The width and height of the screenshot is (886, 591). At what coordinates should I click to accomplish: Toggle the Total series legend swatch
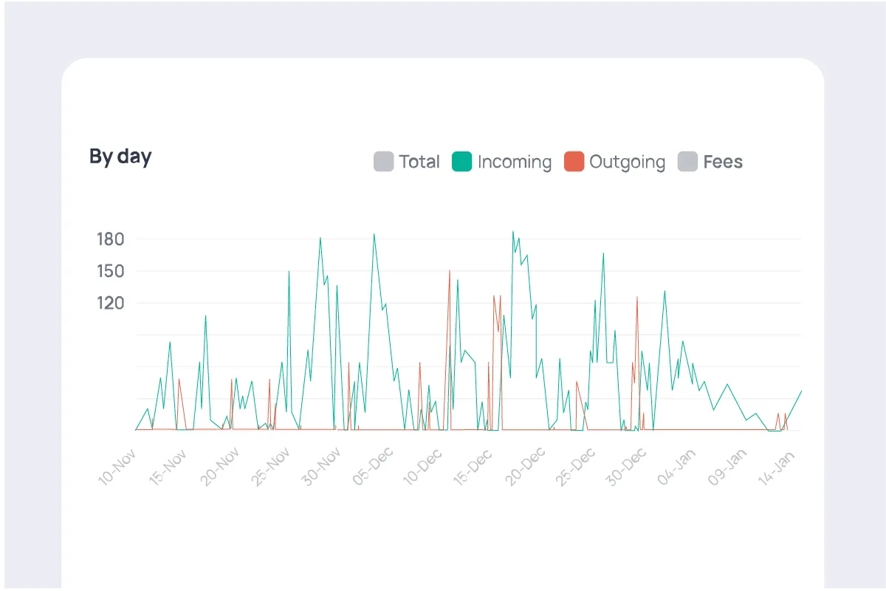pyautogui.click(x=383, y=162)
